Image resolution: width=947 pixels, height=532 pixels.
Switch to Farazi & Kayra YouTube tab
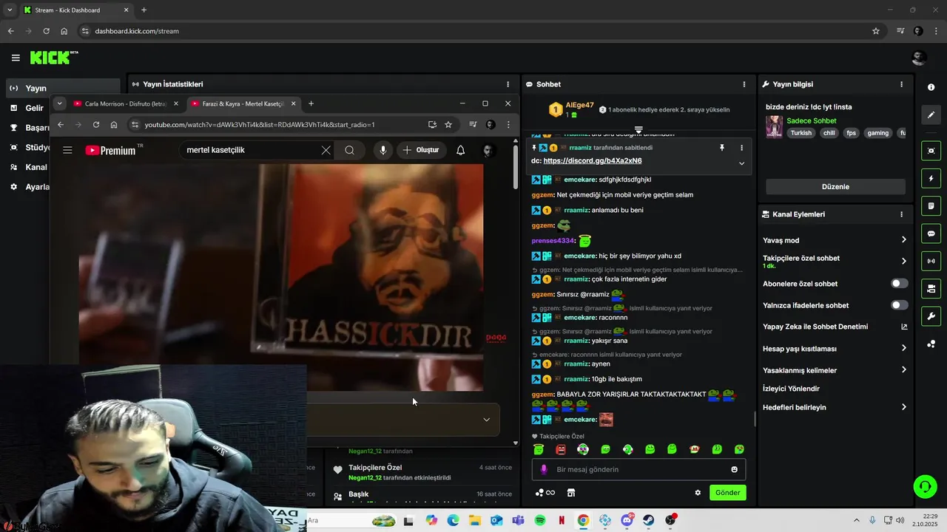(x=243, y=103)
